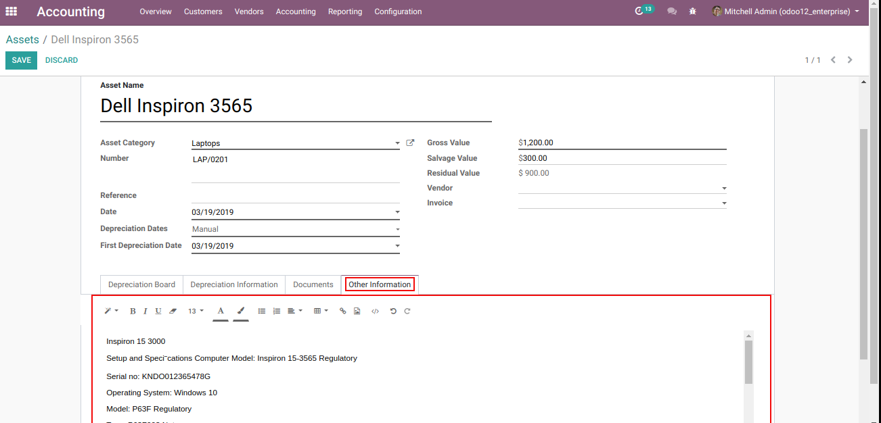Viewport: 881px width, 423px height.
Task: Click the DISCARD button
Action: point(62,60)
